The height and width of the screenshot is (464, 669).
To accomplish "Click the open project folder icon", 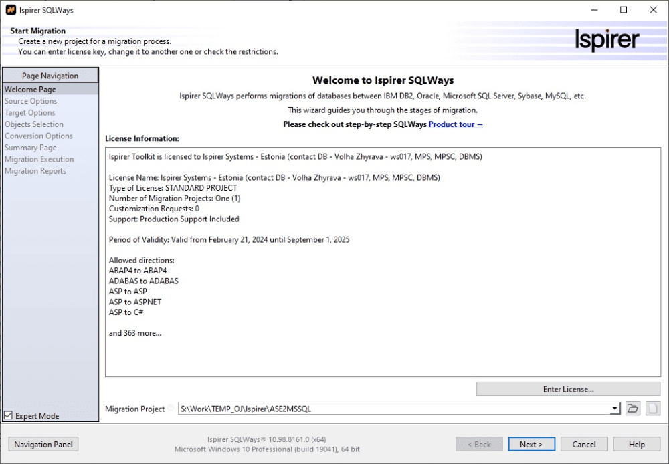I will (632, 409).
